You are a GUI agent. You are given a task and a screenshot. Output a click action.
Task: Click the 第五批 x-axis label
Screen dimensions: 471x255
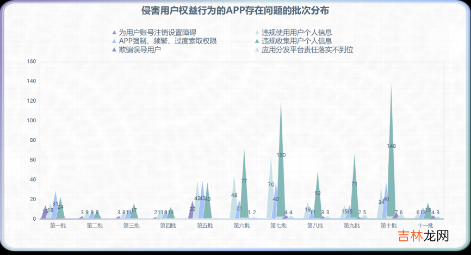205,226
